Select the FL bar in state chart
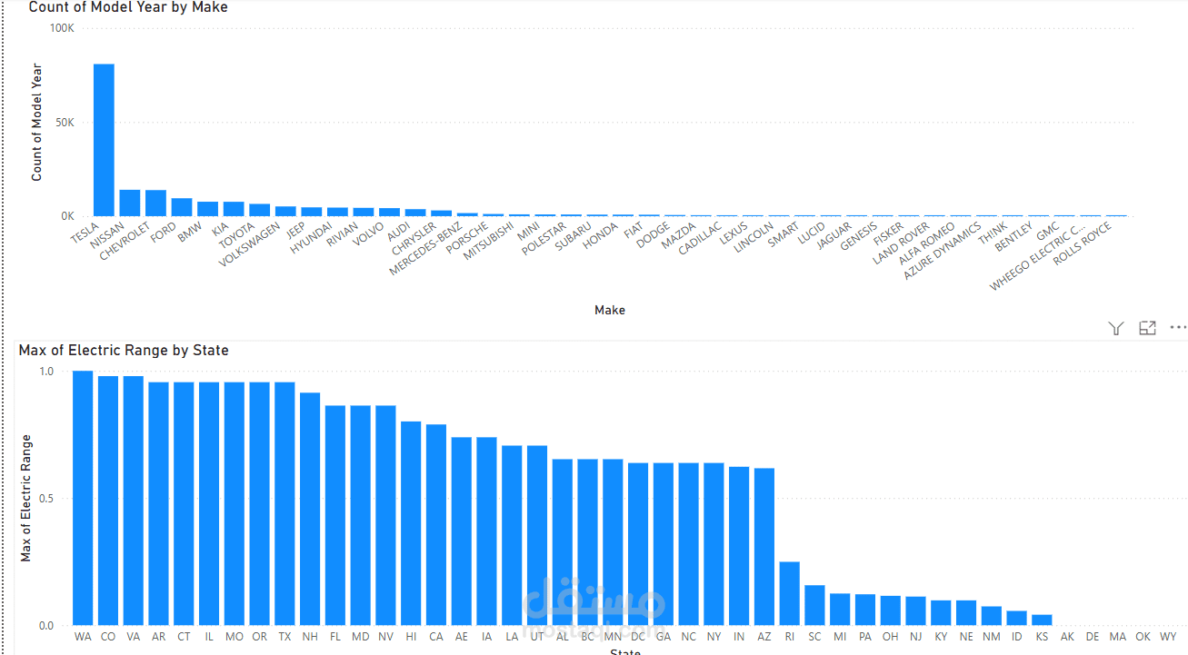 335,516
